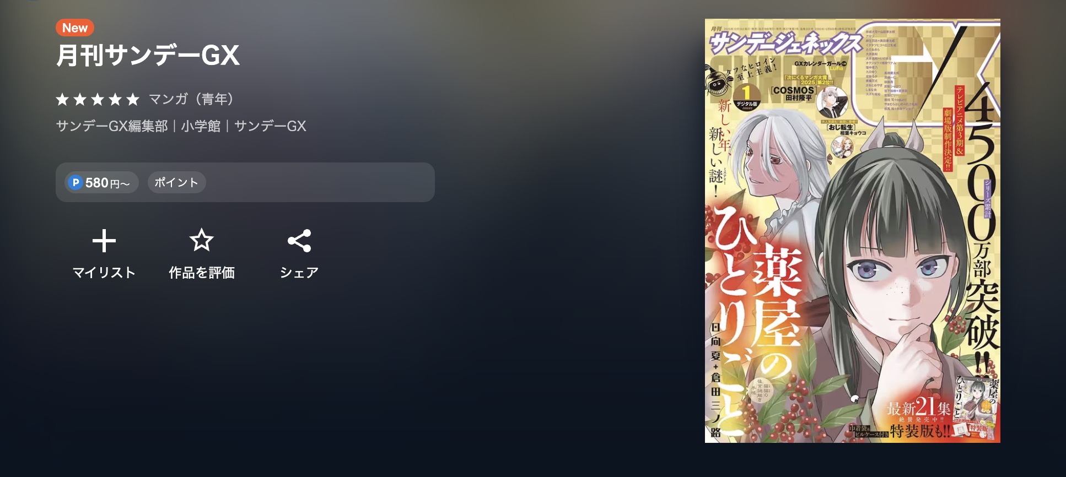Select the first white rating star
The height and width of the screenshot is (477, 1066).
[x=62, y=99]
